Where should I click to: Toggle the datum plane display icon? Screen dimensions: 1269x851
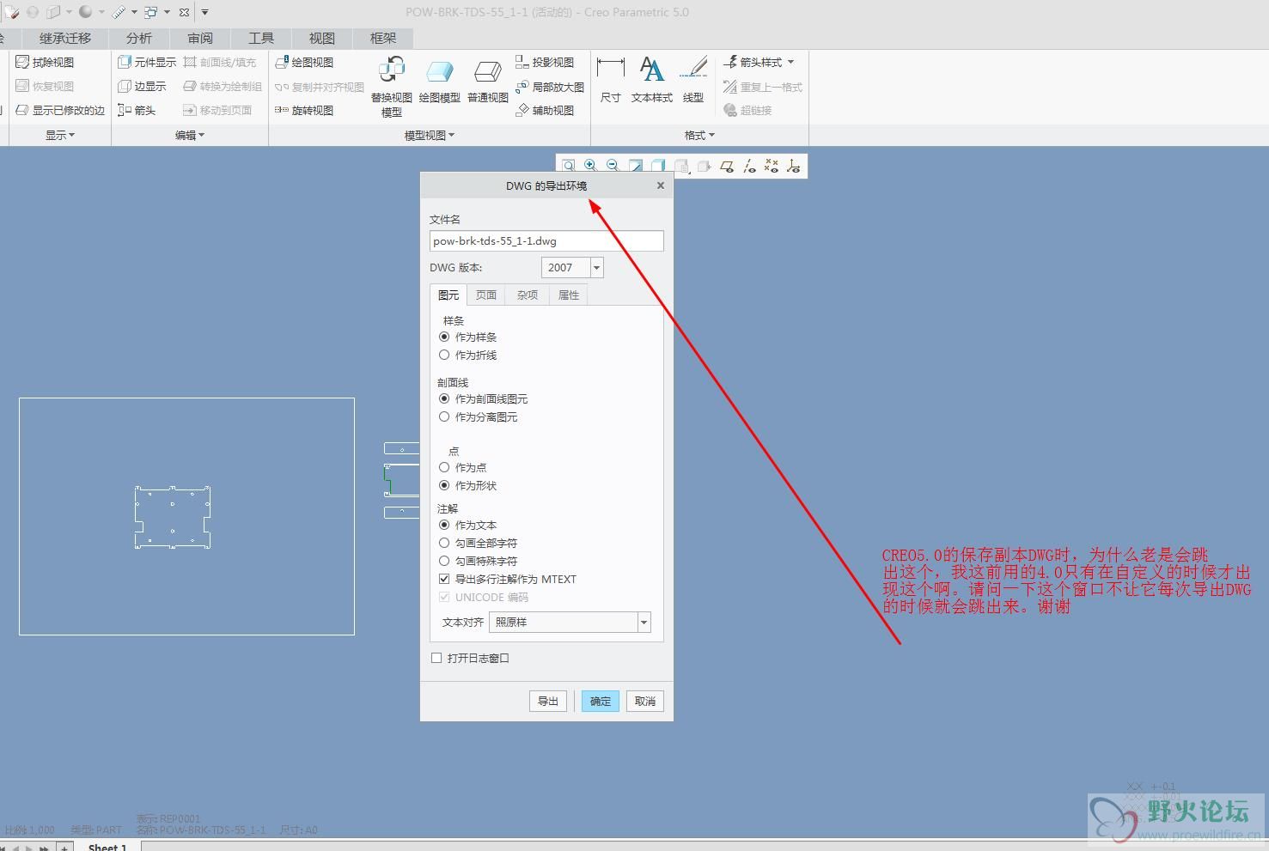[x=727, y=166]
